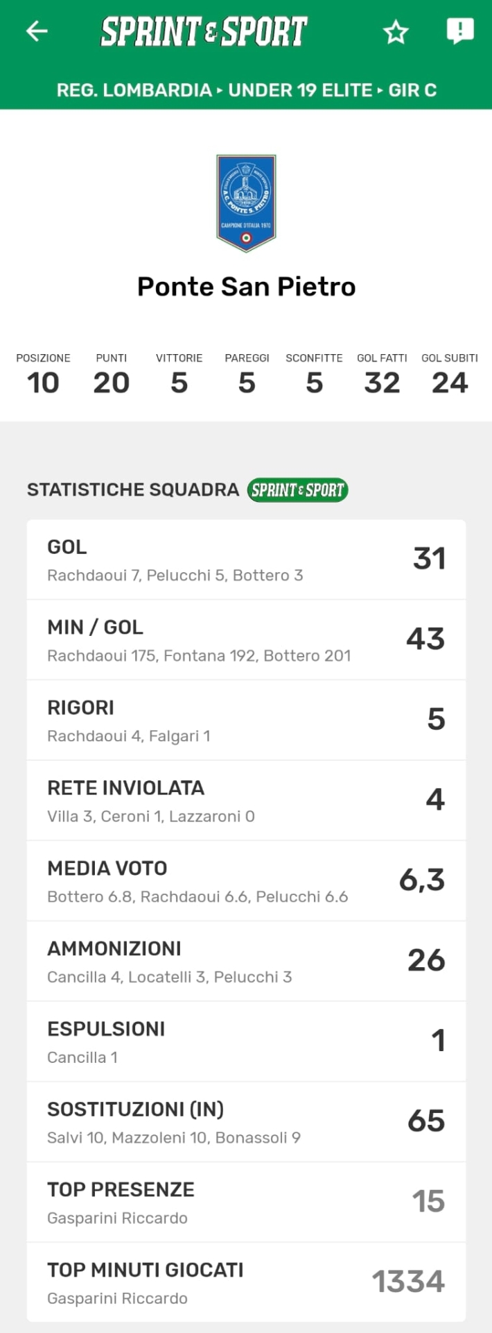The image size is (492, 1333).
Task: Open the RIGORI statistics row
Action: [x=246, y=720]
